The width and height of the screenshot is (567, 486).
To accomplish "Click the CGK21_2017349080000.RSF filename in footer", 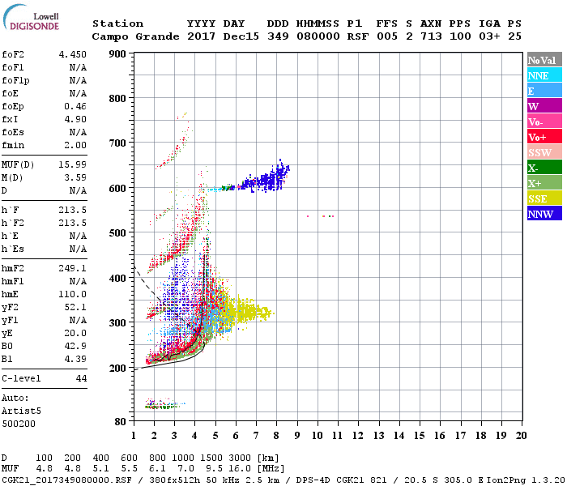I will click(67, 480).
